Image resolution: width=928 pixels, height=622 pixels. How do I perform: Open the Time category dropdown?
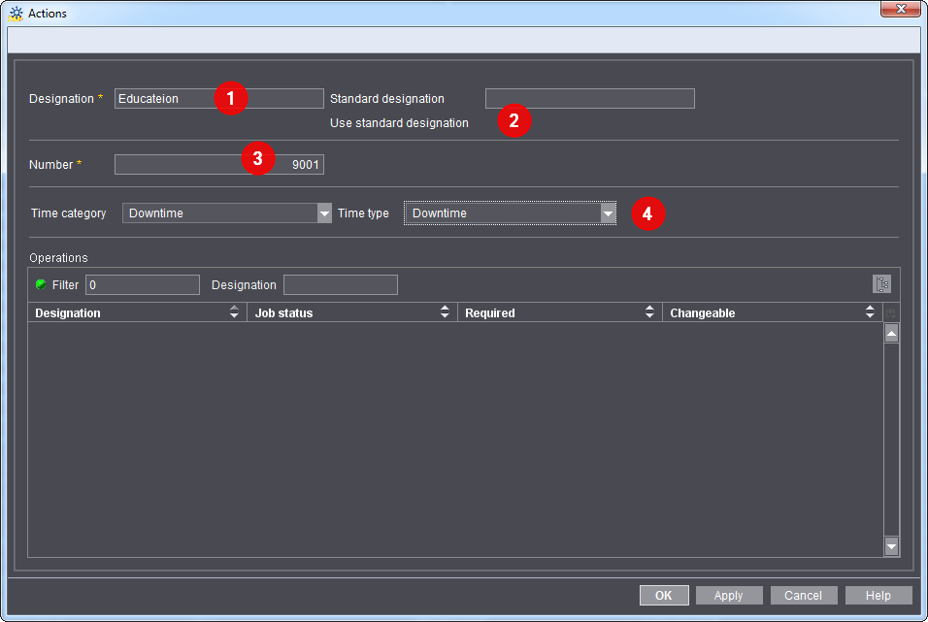[x=324, y=213]
